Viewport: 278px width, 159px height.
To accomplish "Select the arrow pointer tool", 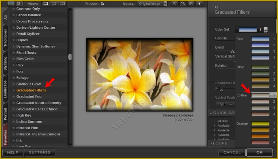I will pyautogui.click(x=175, y=4).
